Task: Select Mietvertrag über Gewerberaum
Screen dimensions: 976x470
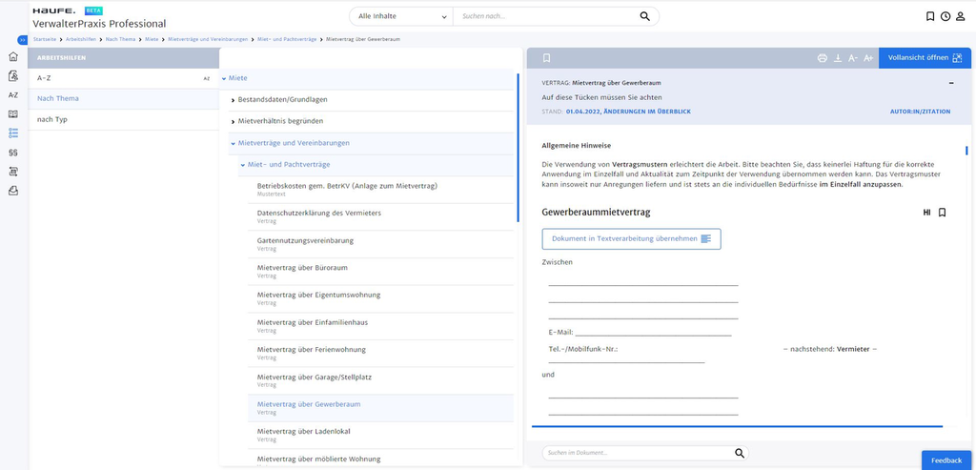Action: point(380,408)
